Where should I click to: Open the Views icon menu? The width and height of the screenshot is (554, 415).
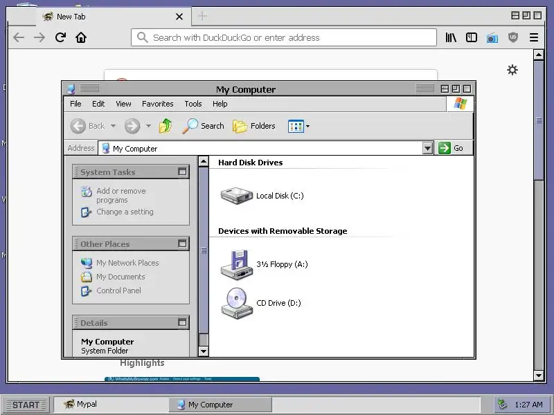tap(298, 126)
